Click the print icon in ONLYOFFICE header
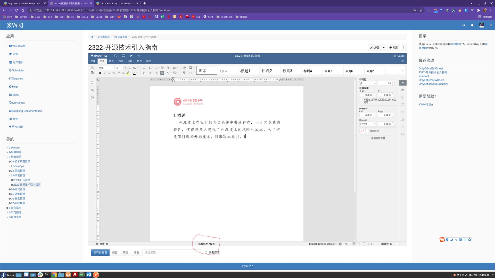495x278 pixels. (123, 56)
